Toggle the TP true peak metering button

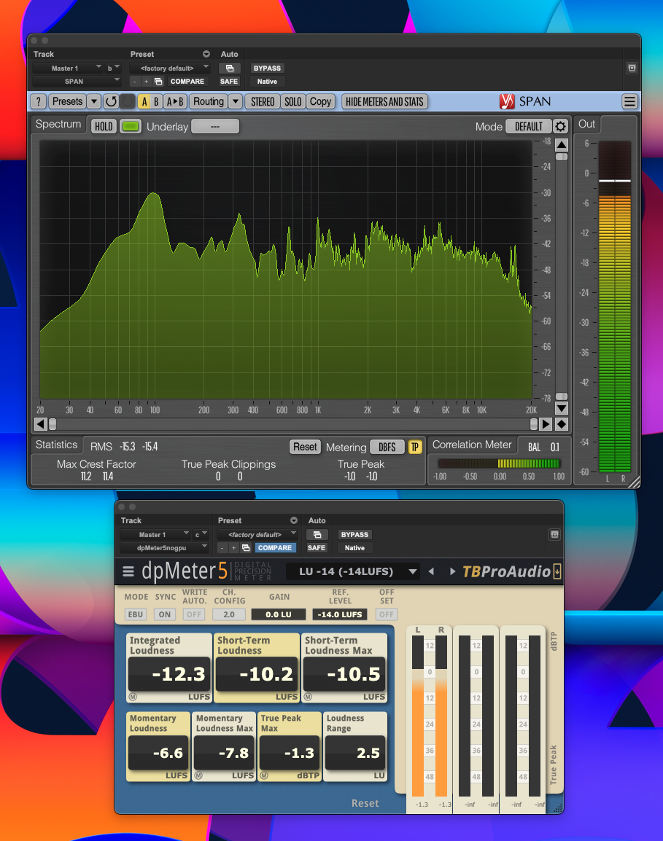[x=415, y=447]
